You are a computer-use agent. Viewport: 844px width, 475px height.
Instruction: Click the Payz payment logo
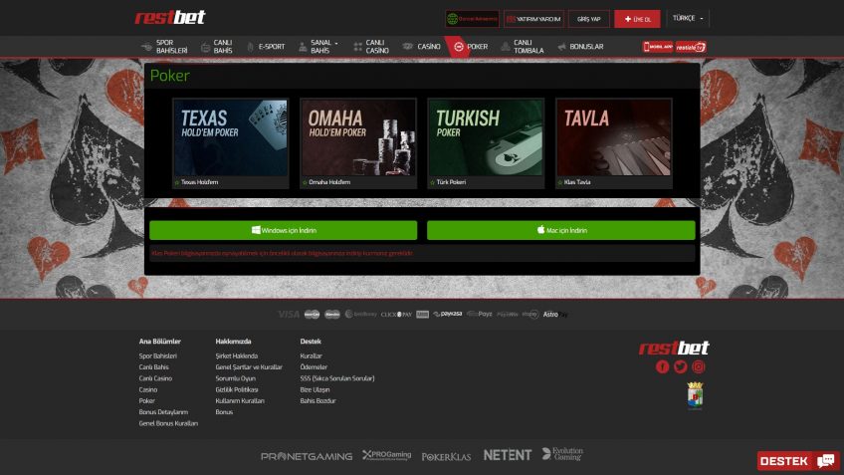click(479, 314)
